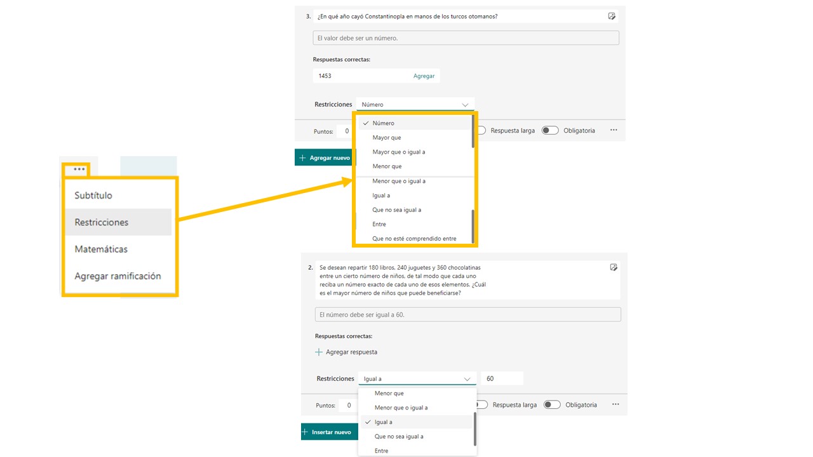This screenshot has width=813, height=457.
Task: Click the Agregar nuevo button
Action: [325, 157]
